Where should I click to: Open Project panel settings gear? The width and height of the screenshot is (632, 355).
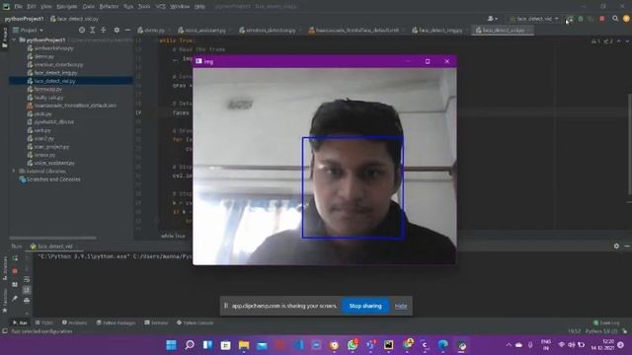coord(117,31)
